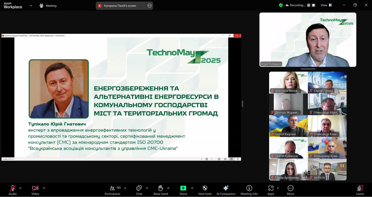Go to next slide in PowerPoint status bar
Viewport: 372px width, 197px height.
212,159
